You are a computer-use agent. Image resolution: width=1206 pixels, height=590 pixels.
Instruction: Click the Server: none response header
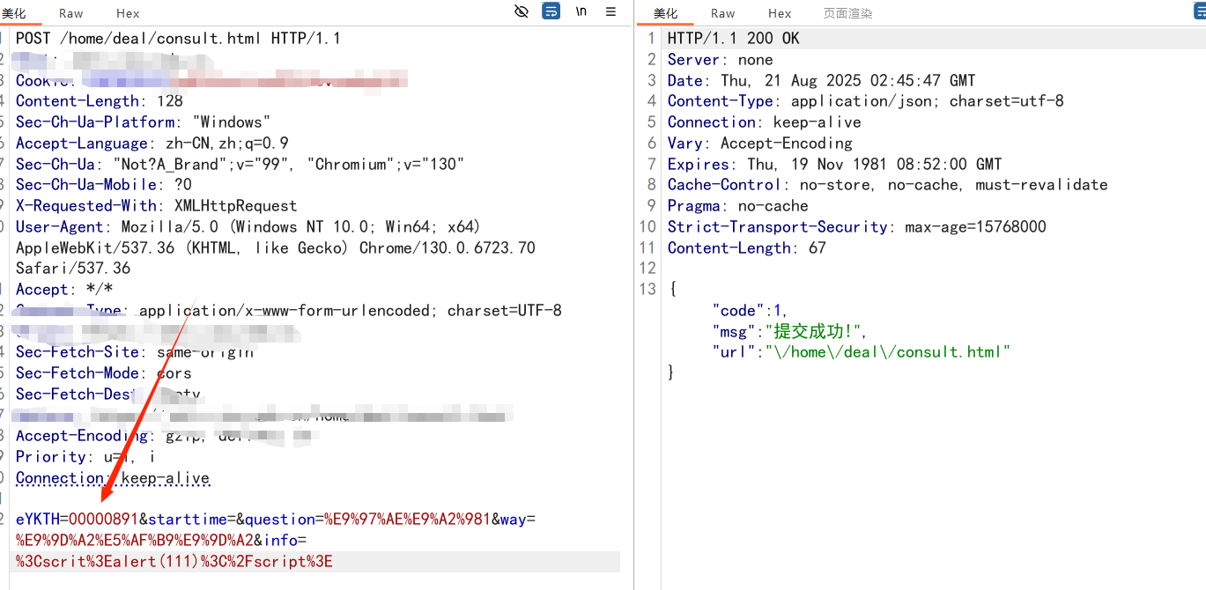pyautogui.click(x=721, y=60)
